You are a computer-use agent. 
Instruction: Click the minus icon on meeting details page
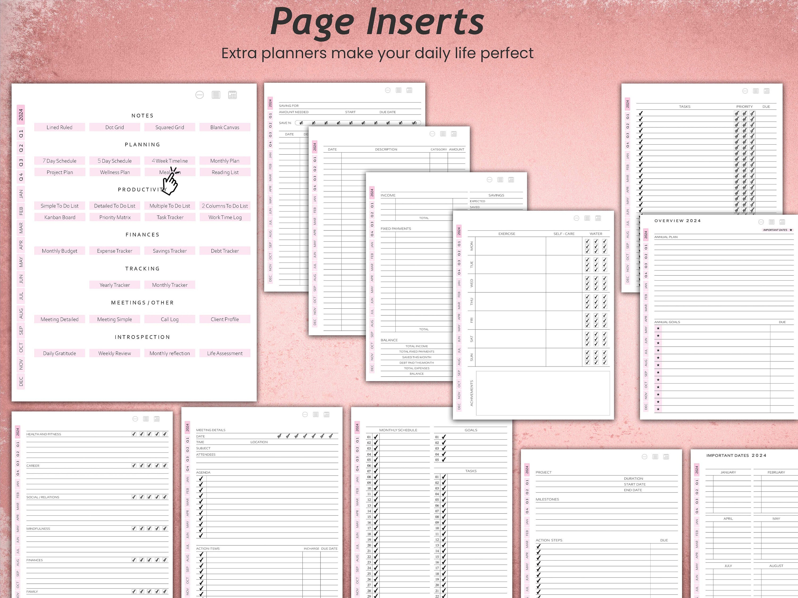305,415
